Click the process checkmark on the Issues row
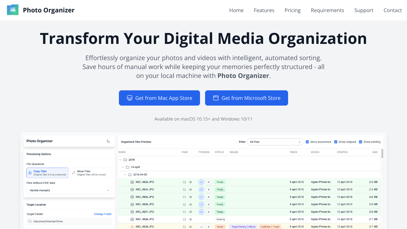 (x=201, y=227)
